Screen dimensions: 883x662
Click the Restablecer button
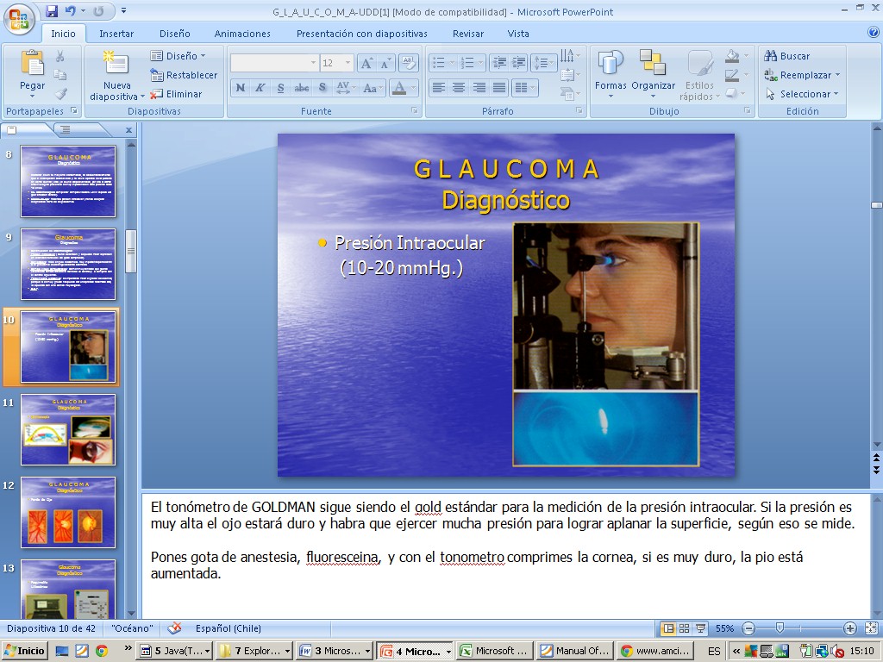[184, 75]
